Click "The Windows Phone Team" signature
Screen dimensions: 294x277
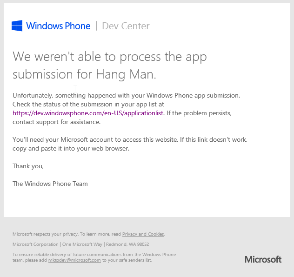click(x=50, y=184)
